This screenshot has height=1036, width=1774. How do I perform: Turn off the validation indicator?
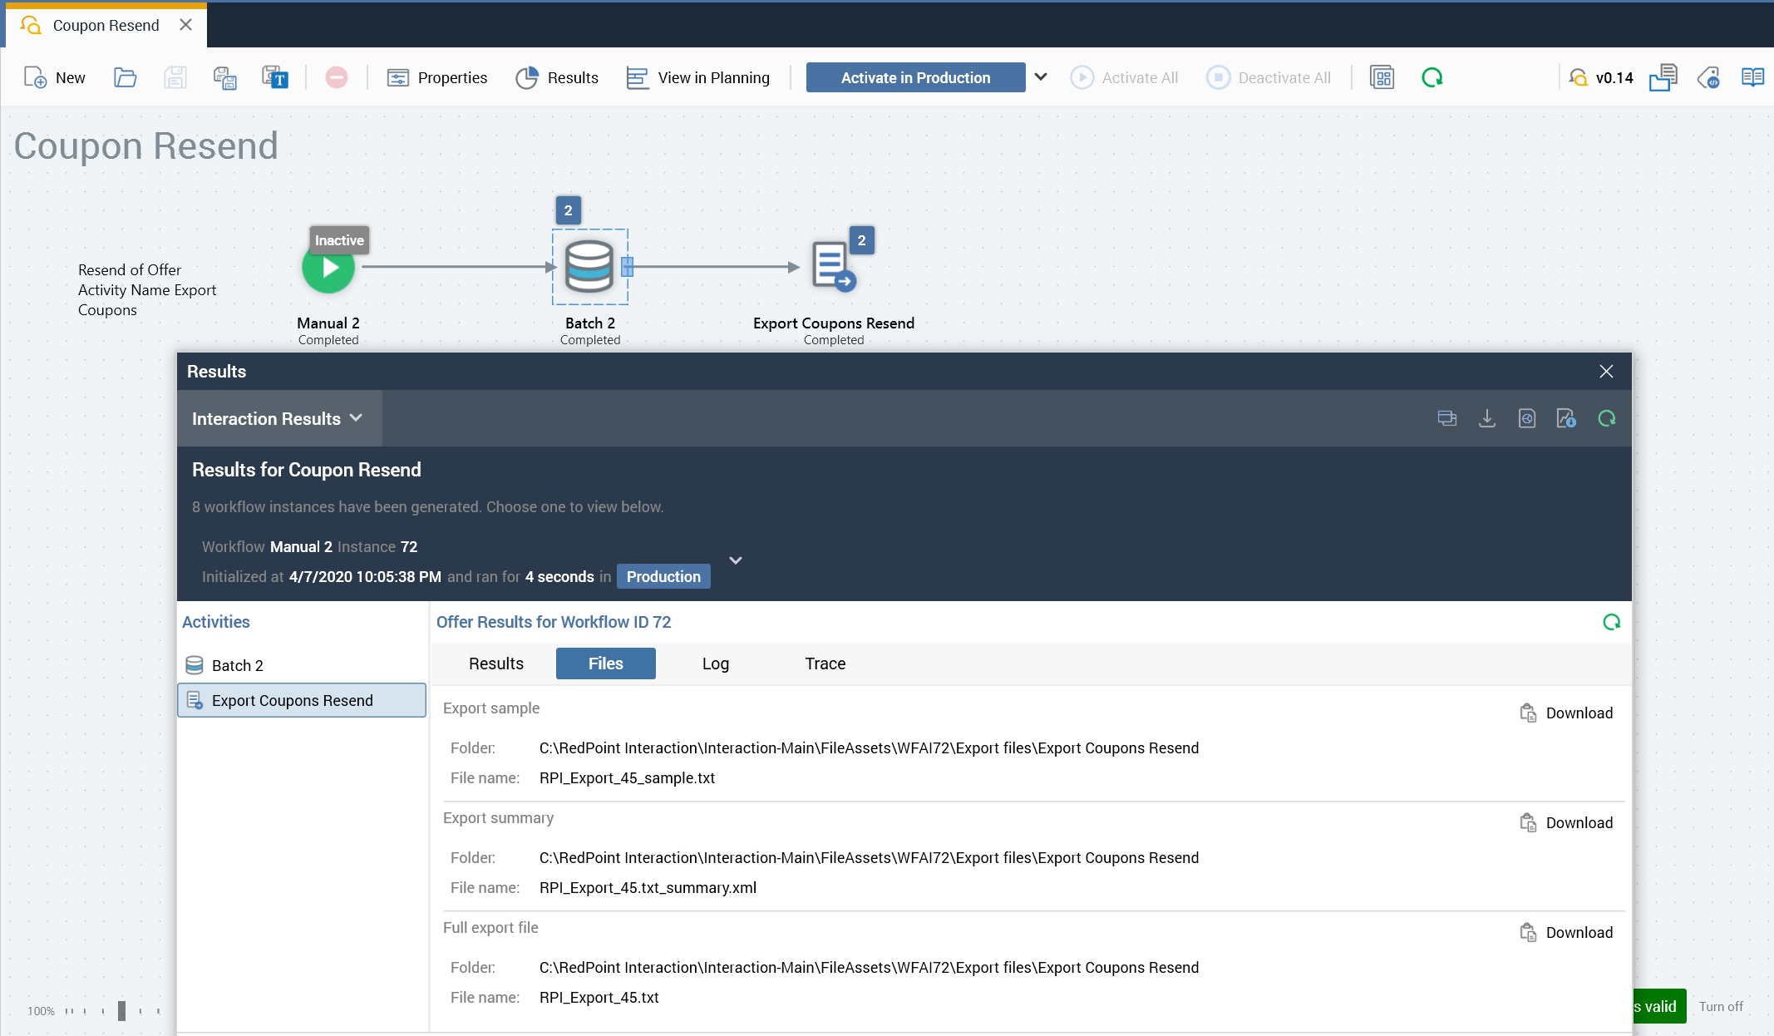pos(1721,1006)
